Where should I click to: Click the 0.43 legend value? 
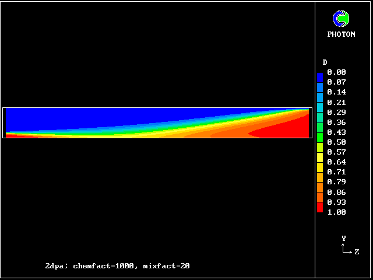click(x=336, y=132)
